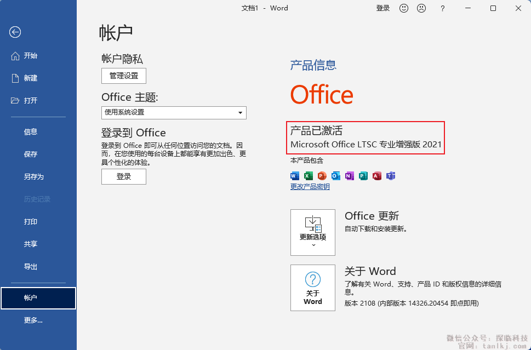Select the 帐户 sidebar item

pos(38,298)
